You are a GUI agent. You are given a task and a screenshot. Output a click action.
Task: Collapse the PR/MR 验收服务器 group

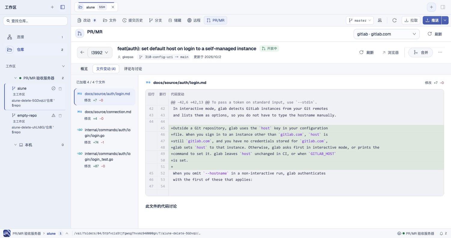click(x=15, y=78)
